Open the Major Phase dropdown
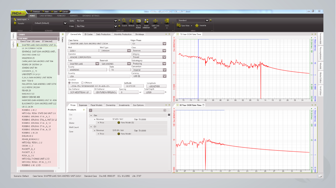The image size is (336, 188). pyautogui.click(x=164, y=44)
